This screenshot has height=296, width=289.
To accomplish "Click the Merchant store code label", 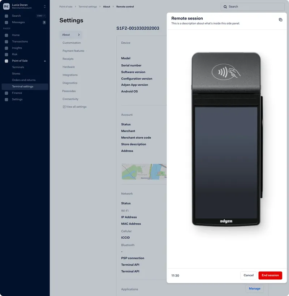I will (136, 138).
